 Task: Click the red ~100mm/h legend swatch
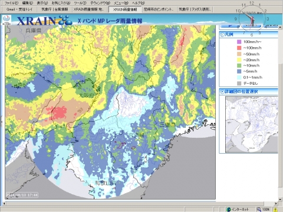click(x=239, y=48)
